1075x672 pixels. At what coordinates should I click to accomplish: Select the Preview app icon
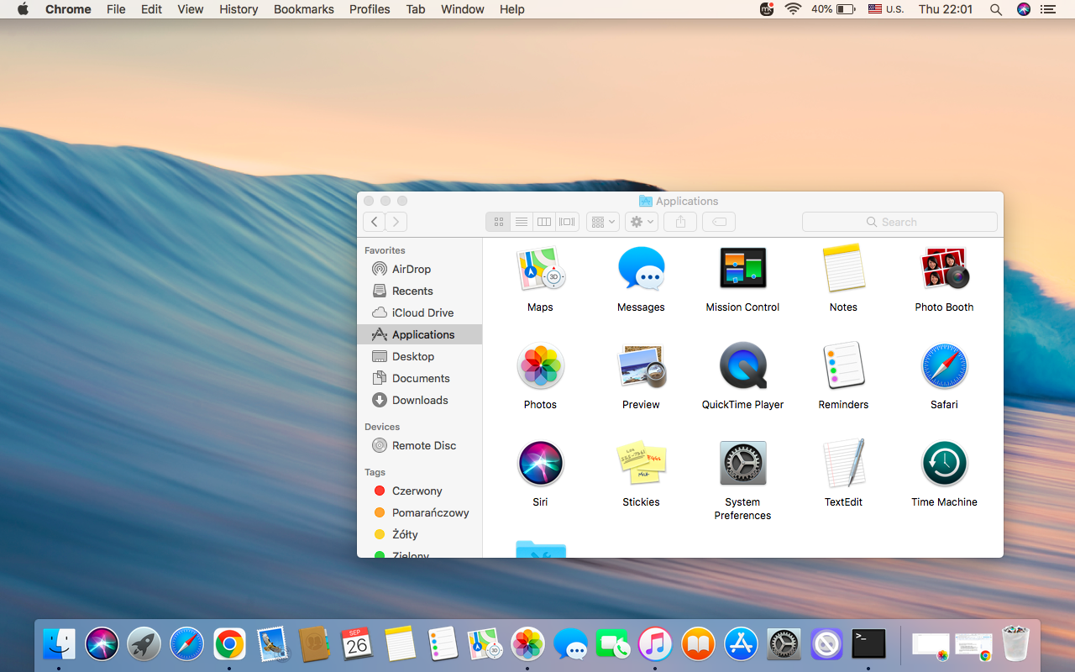[x=641, y=367]
